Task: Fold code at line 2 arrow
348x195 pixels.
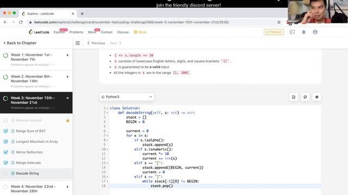Action: point(108,113)
